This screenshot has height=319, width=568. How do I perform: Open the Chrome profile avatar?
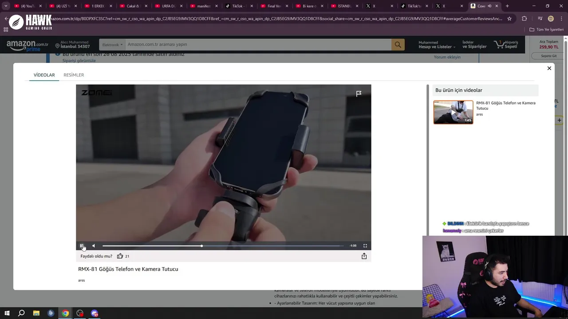click(551, 19)
